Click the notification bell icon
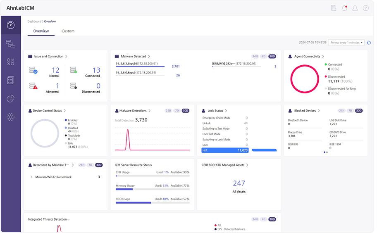Screen dimensions: 377x233 [344, 8]
